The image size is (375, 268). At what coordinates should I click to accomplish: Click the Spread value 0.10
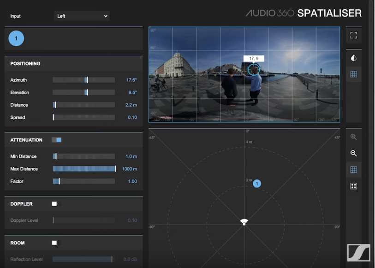[132, 117]
